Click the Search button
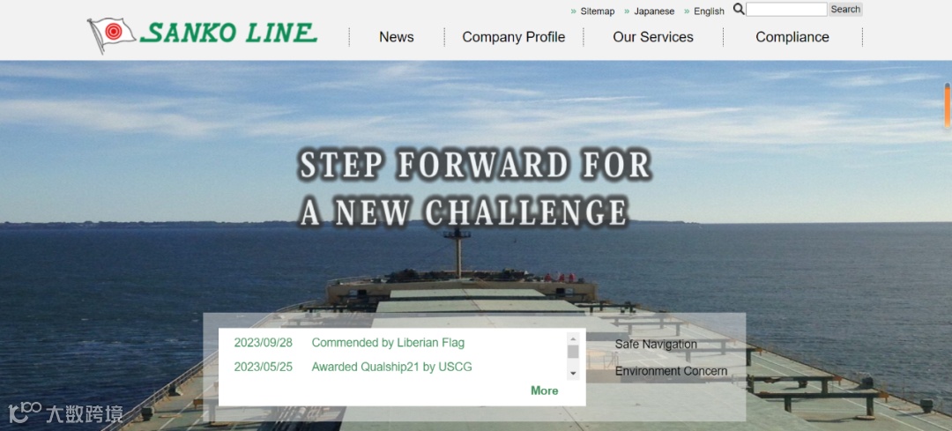Image resolution: width=952 pixels, height=431 pixels. tap(845, 9)
